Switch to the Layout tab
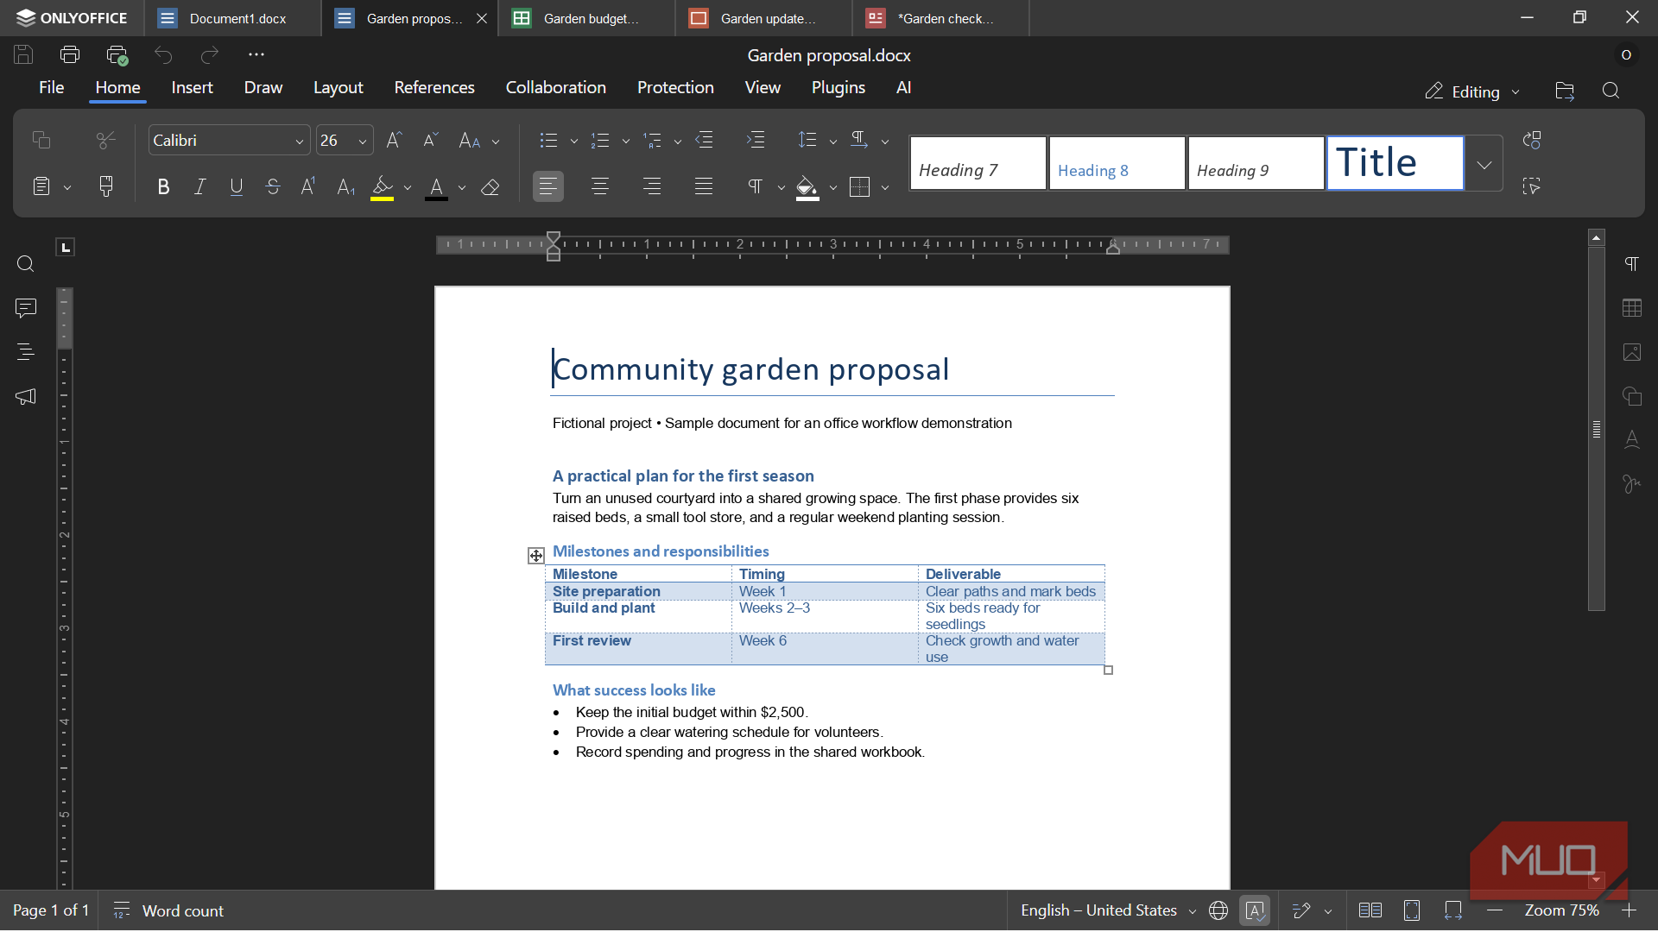The width and height of the screenshot is (1658, 932). [338, 88]
